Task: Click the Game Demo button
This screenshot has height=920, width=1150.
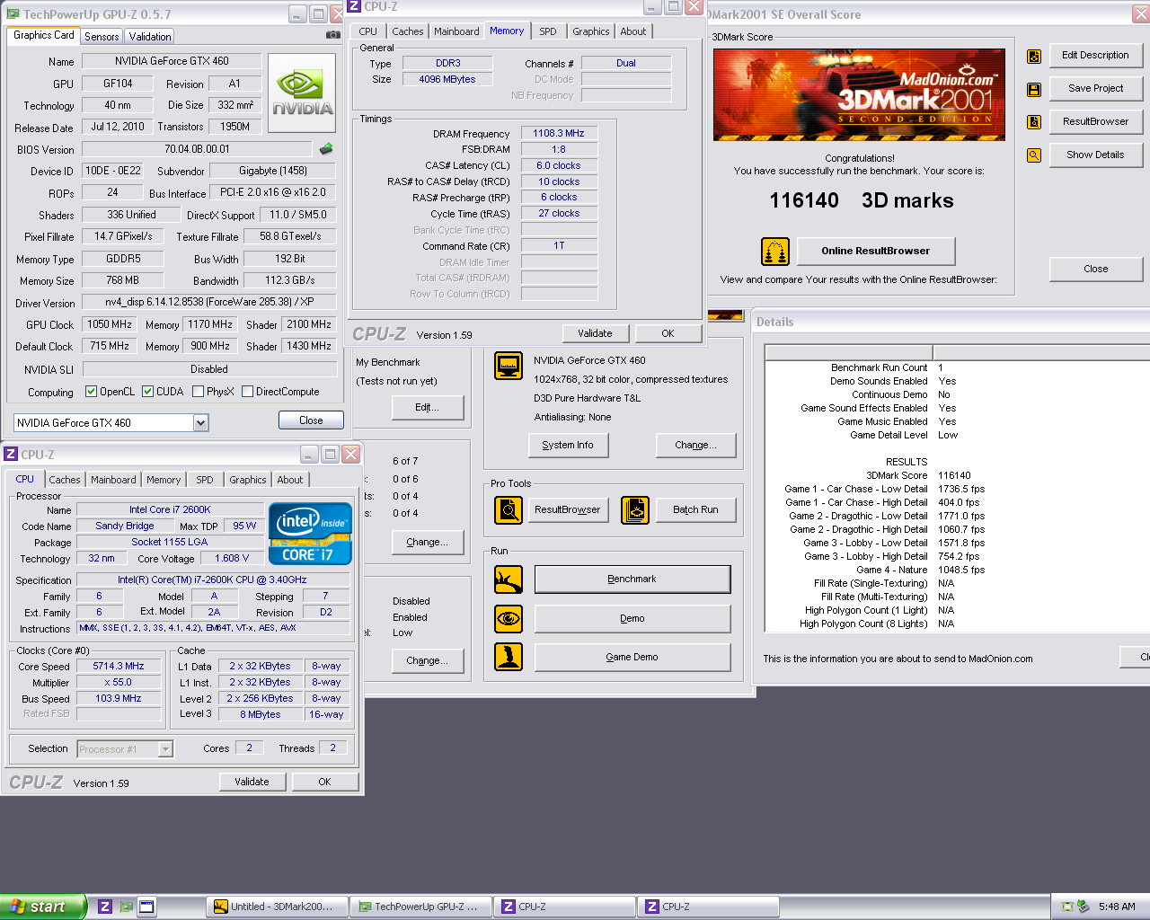Action: tap(632, 658)
